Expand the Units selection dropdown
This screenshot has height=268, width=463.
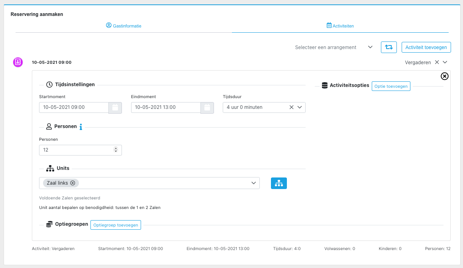tap(253, 183)
